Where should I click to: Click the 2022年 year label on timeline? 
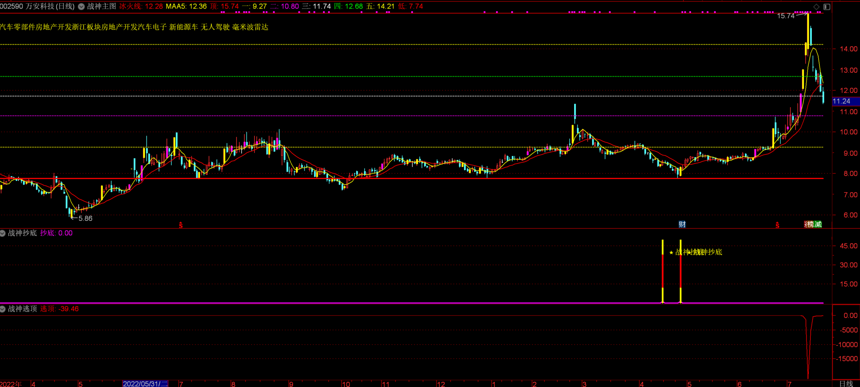tap(11, 384)
